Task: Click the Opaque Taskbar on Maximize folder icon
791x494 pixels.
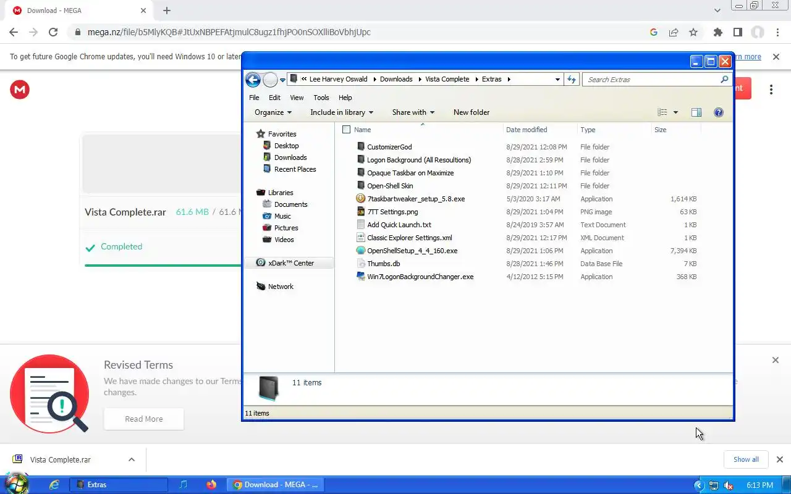Action: (x=361, y=173)
